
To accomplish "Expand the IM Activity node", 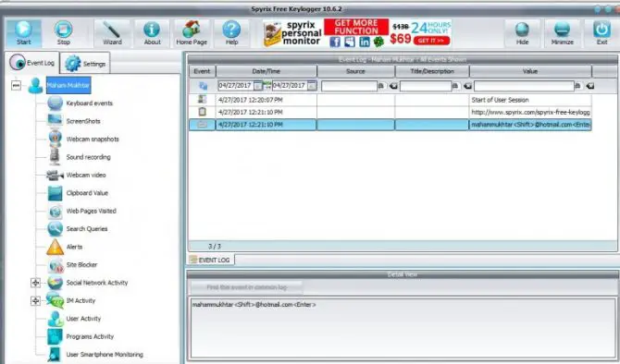I will click(35, 300).
